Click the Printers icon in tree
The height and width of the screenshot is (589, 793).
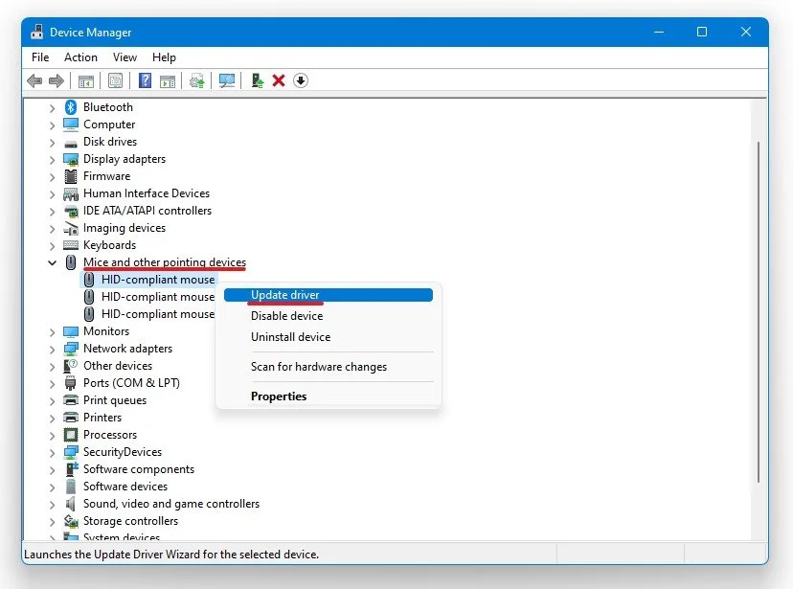click(70, 418)
